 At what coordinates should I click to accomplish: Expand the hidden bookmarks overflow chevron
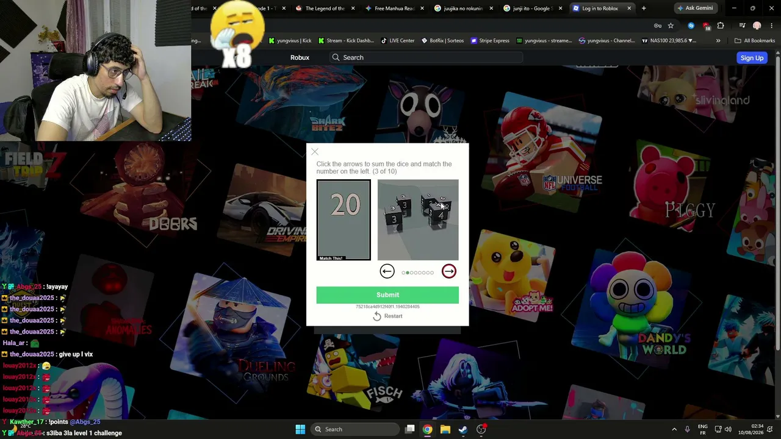click(718, 41)
